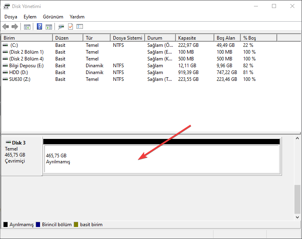Click the disk pane scroll up arrow

[x=297, y=138]
